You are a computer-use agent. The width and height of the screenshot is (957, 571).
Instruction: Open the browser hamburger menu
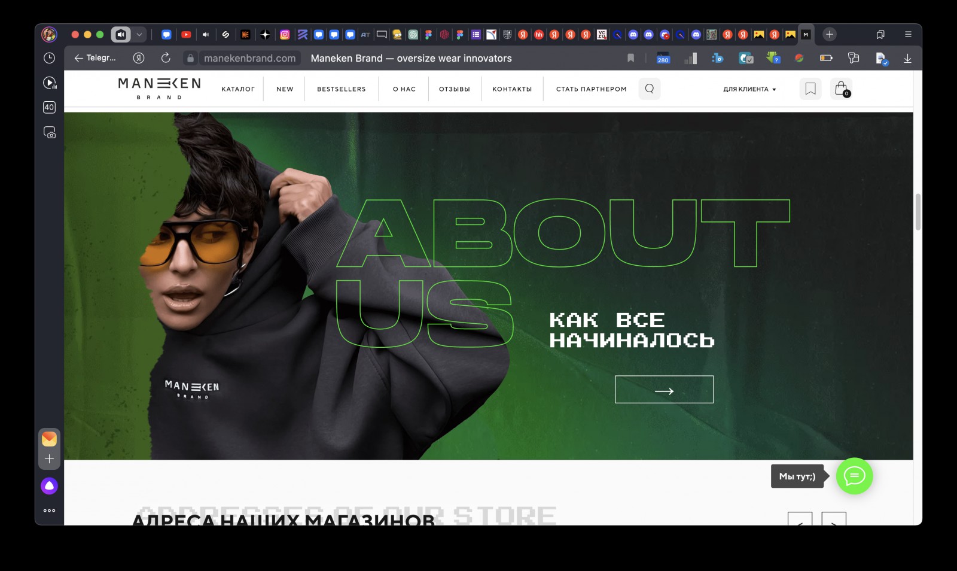(908, 35)
